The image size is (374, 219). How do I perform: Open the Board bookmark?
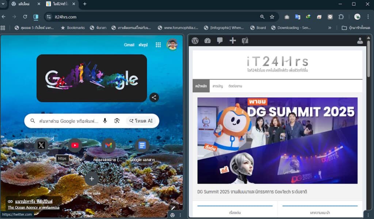click(258, 28)
